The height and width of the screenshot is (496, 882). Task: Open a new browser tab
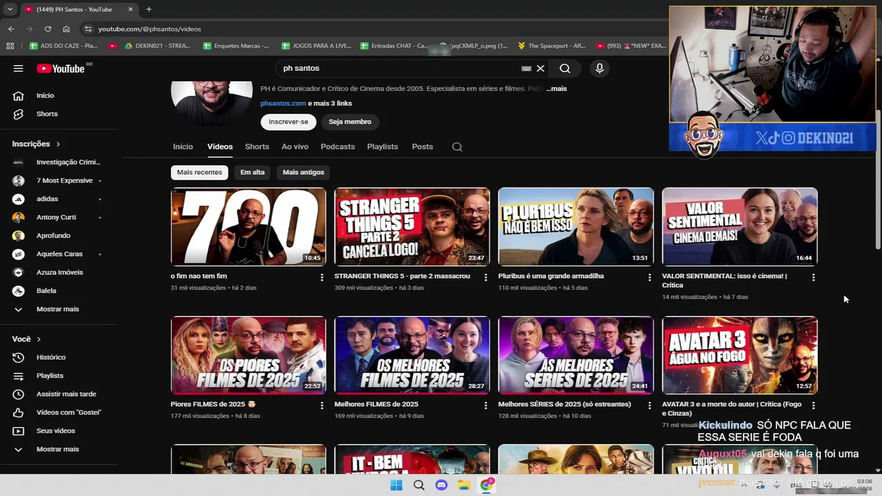point(149,10)
